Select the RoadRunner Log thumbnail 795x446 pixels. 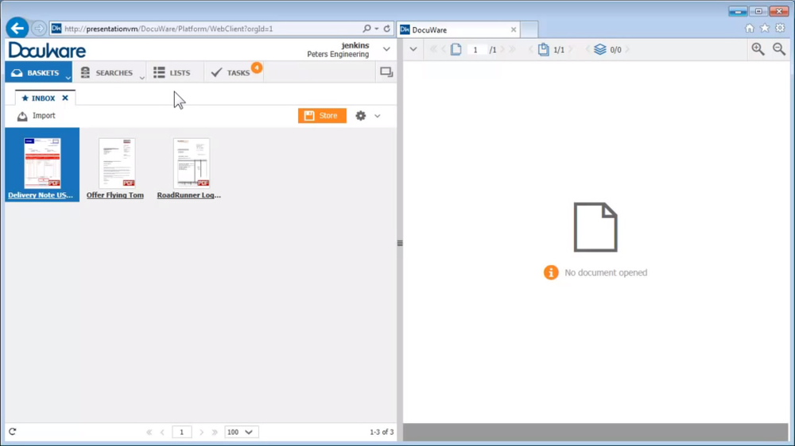pos(191,163)
